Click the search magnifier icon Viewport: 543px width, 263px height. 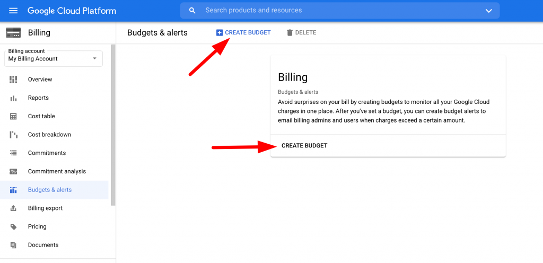point(192,11)
